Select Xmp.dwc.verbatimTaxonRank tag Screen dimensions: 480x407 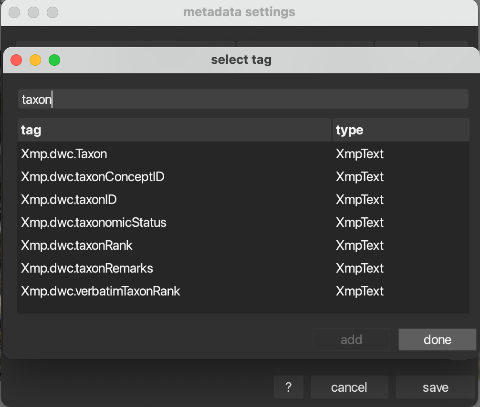[243, 291]
